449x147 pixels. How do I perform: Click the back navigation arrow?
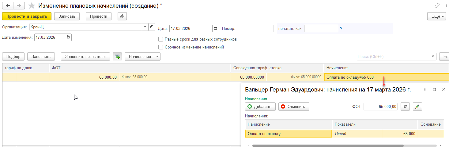8,6
